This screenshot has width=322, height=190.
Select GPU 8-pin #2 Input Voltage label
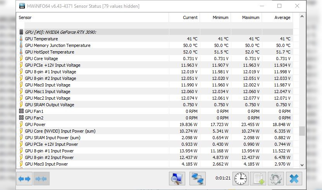pos(50,78)
